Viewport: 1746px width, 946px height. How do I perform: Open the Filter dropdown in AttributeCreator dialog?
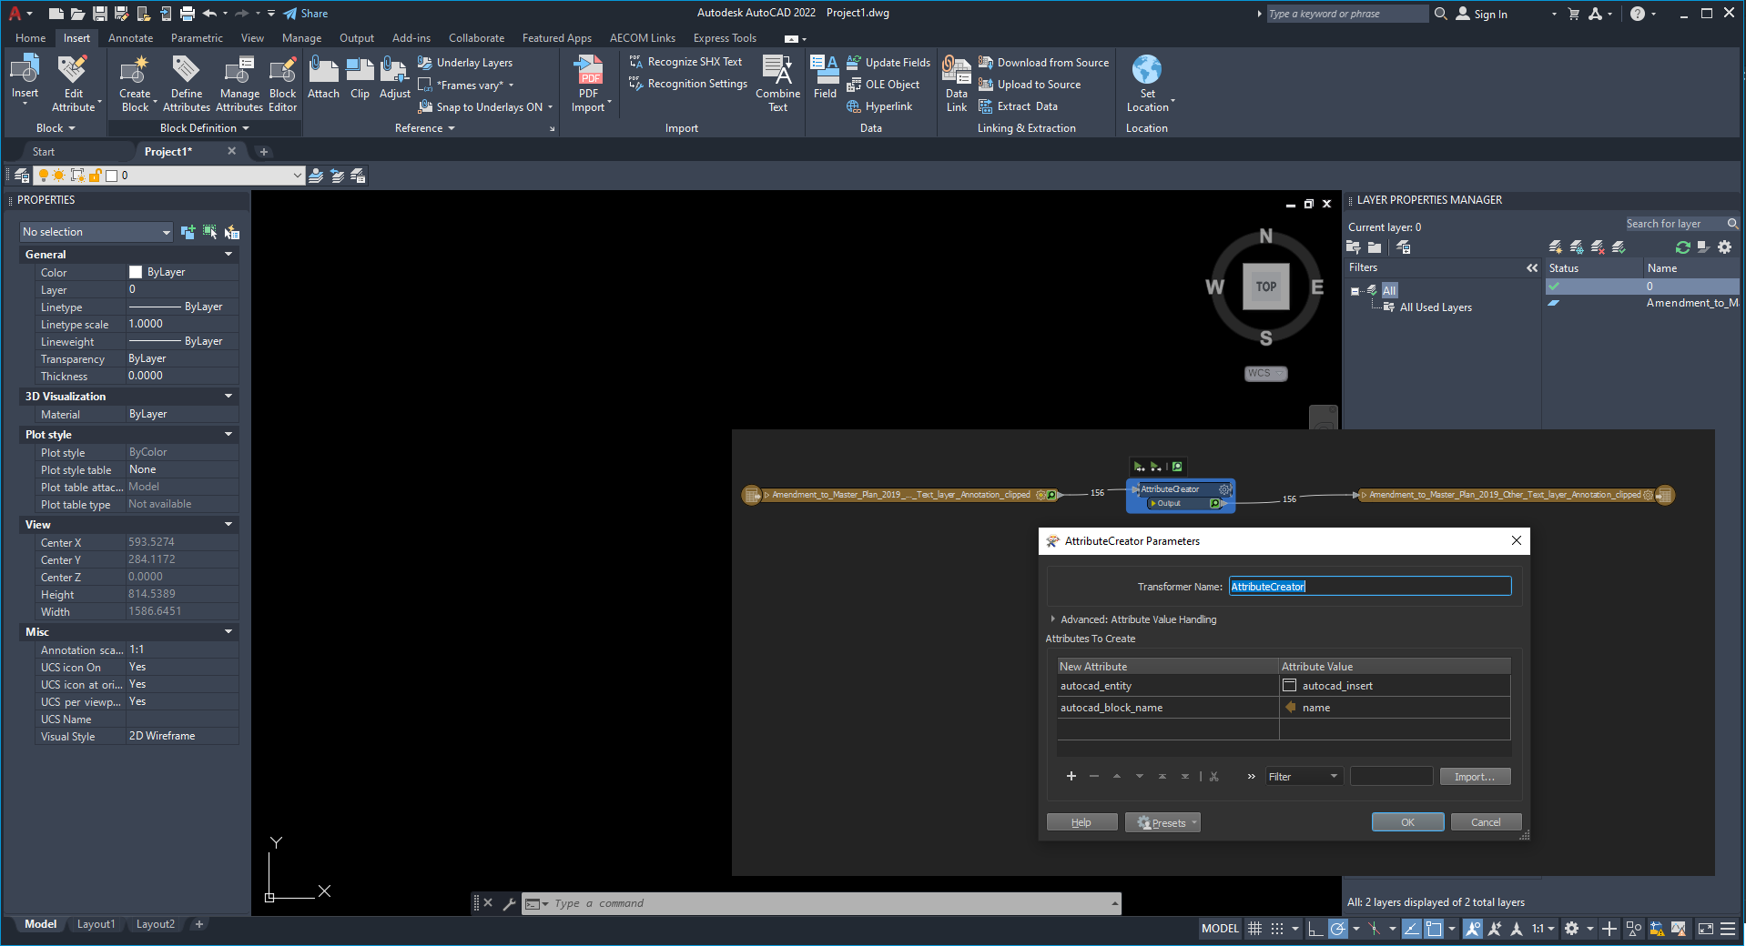1304,777
